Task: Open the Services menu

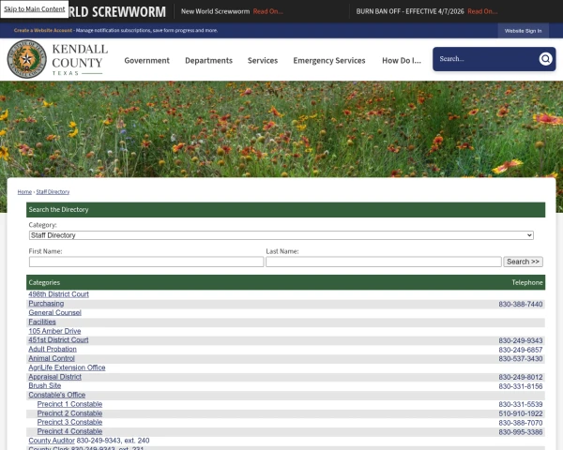Action: tap(263, 60)
